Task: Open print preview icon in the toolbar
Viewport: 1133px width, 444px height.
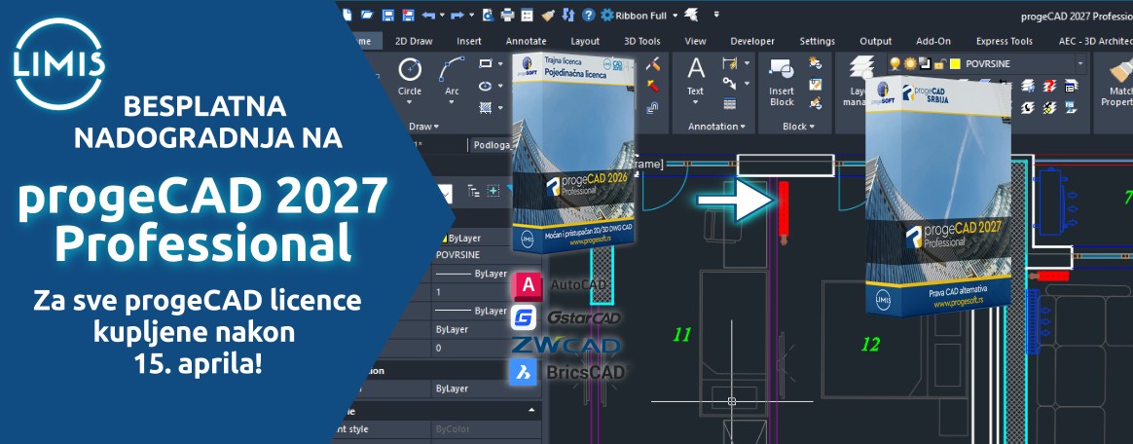Action: (x=488, y=15)
